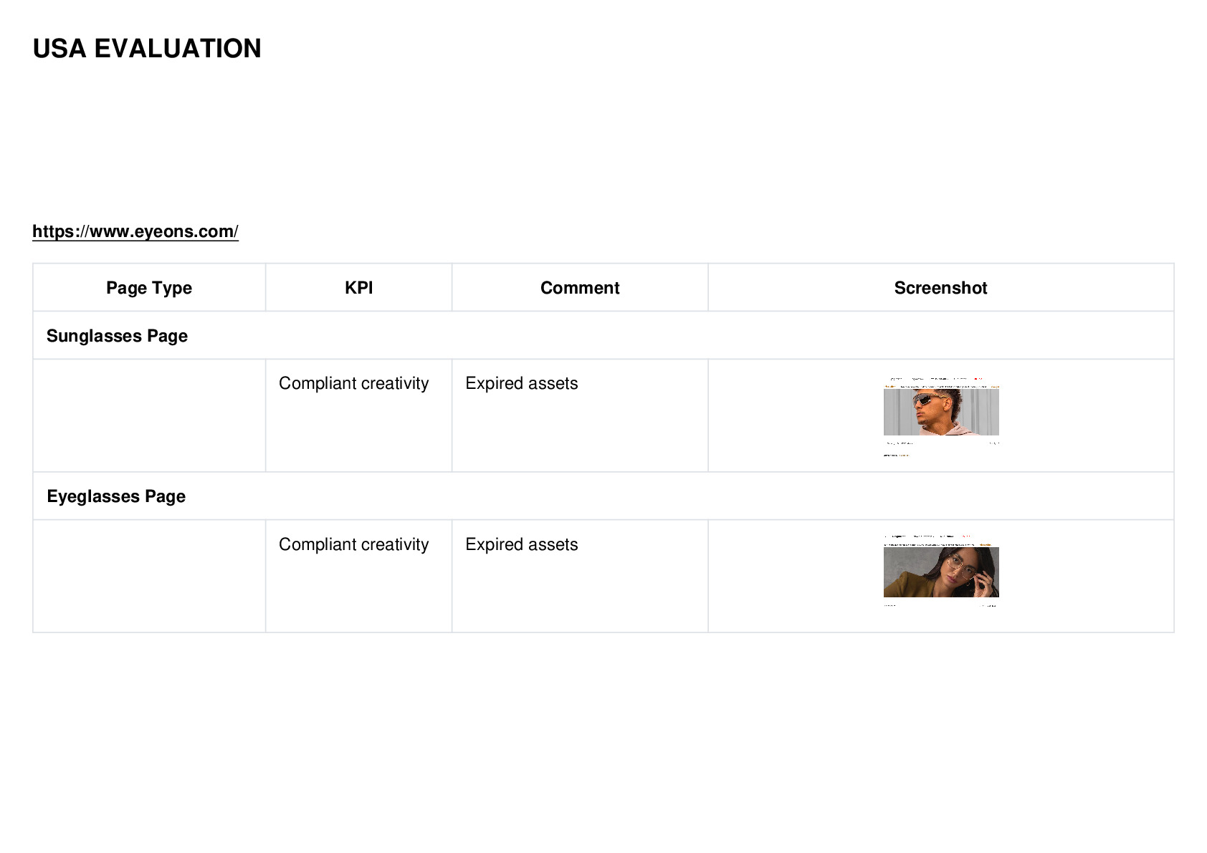Click the Sunglasses Page section row

click(603, 336)
